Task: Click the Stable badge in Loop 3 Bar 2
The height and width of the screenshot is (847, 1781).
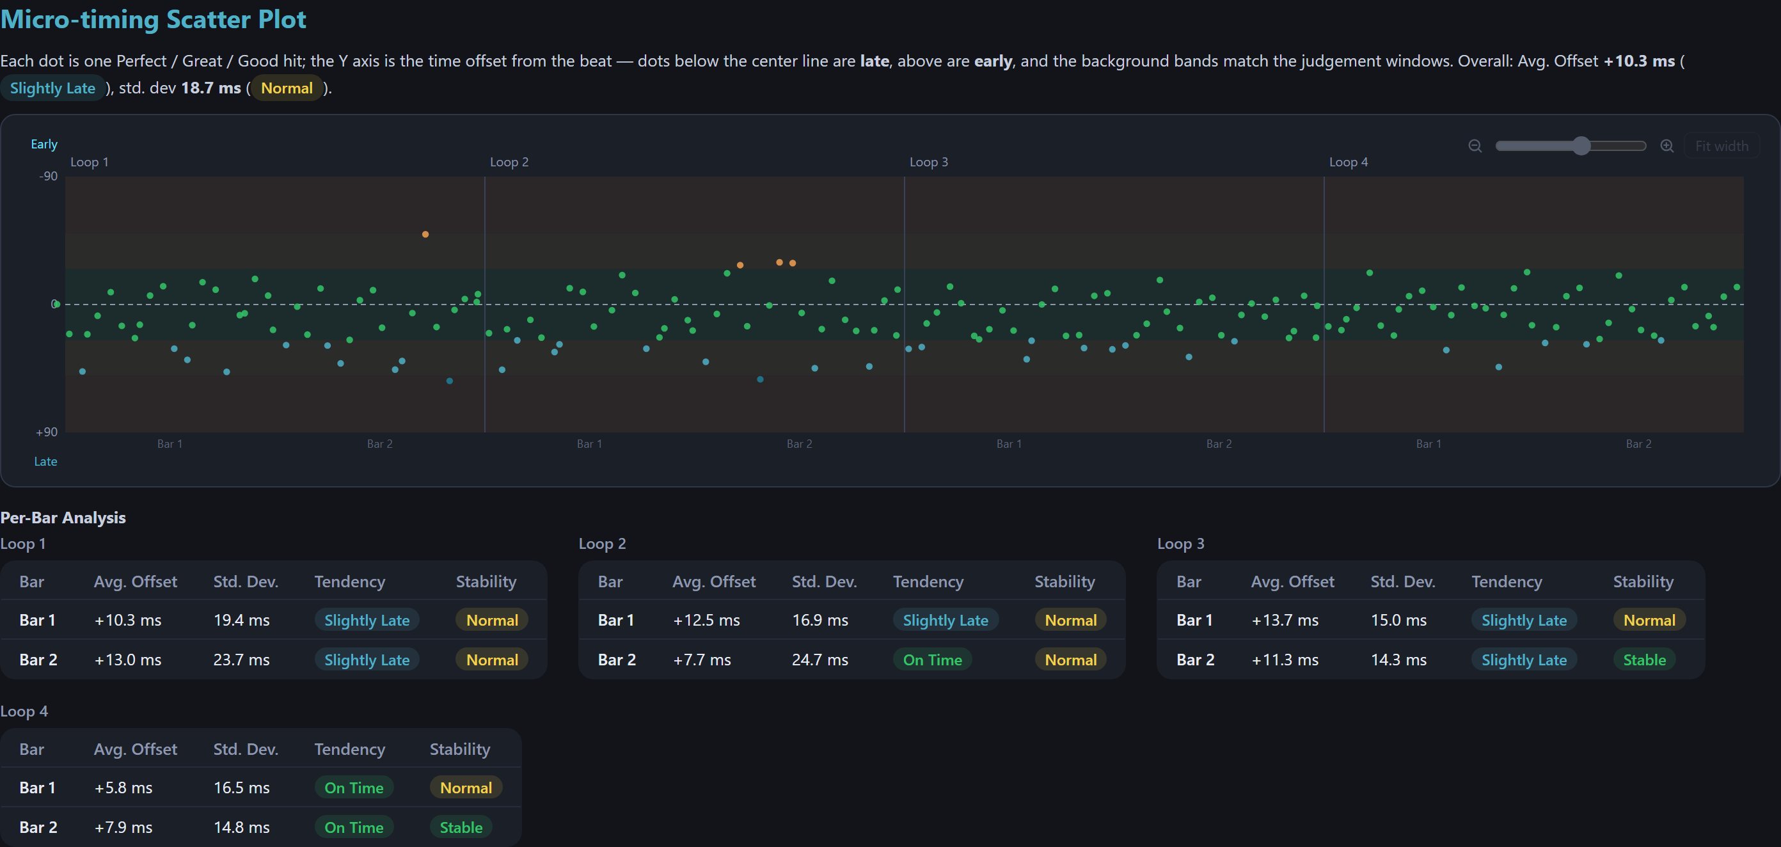Action: [1644, 660]
